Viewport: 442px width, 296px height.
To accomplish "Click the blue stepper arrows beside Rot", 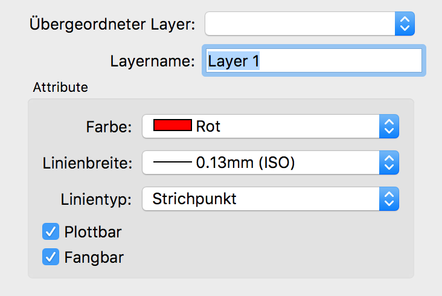I will click(x=389, y=126).
